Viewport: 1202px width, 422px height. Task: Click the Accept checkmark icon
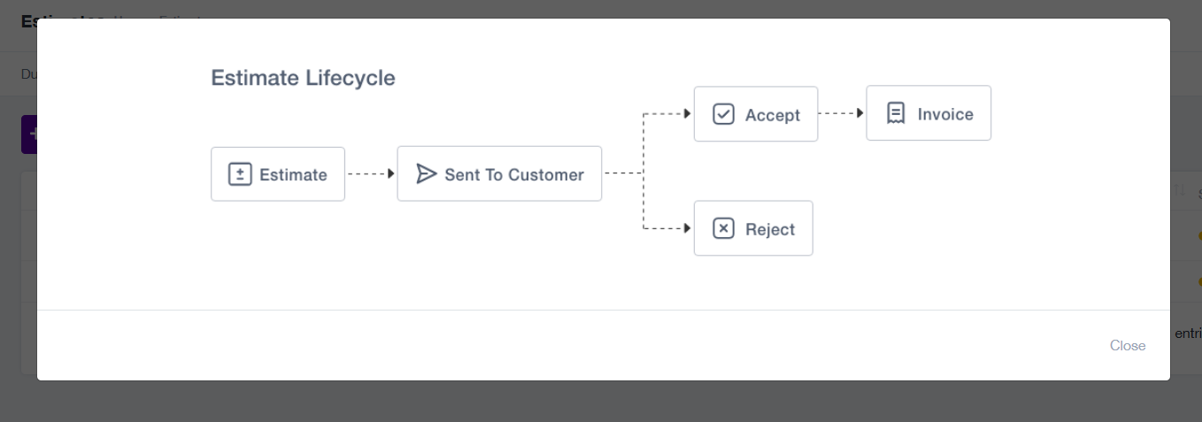[x=723, y=114]
